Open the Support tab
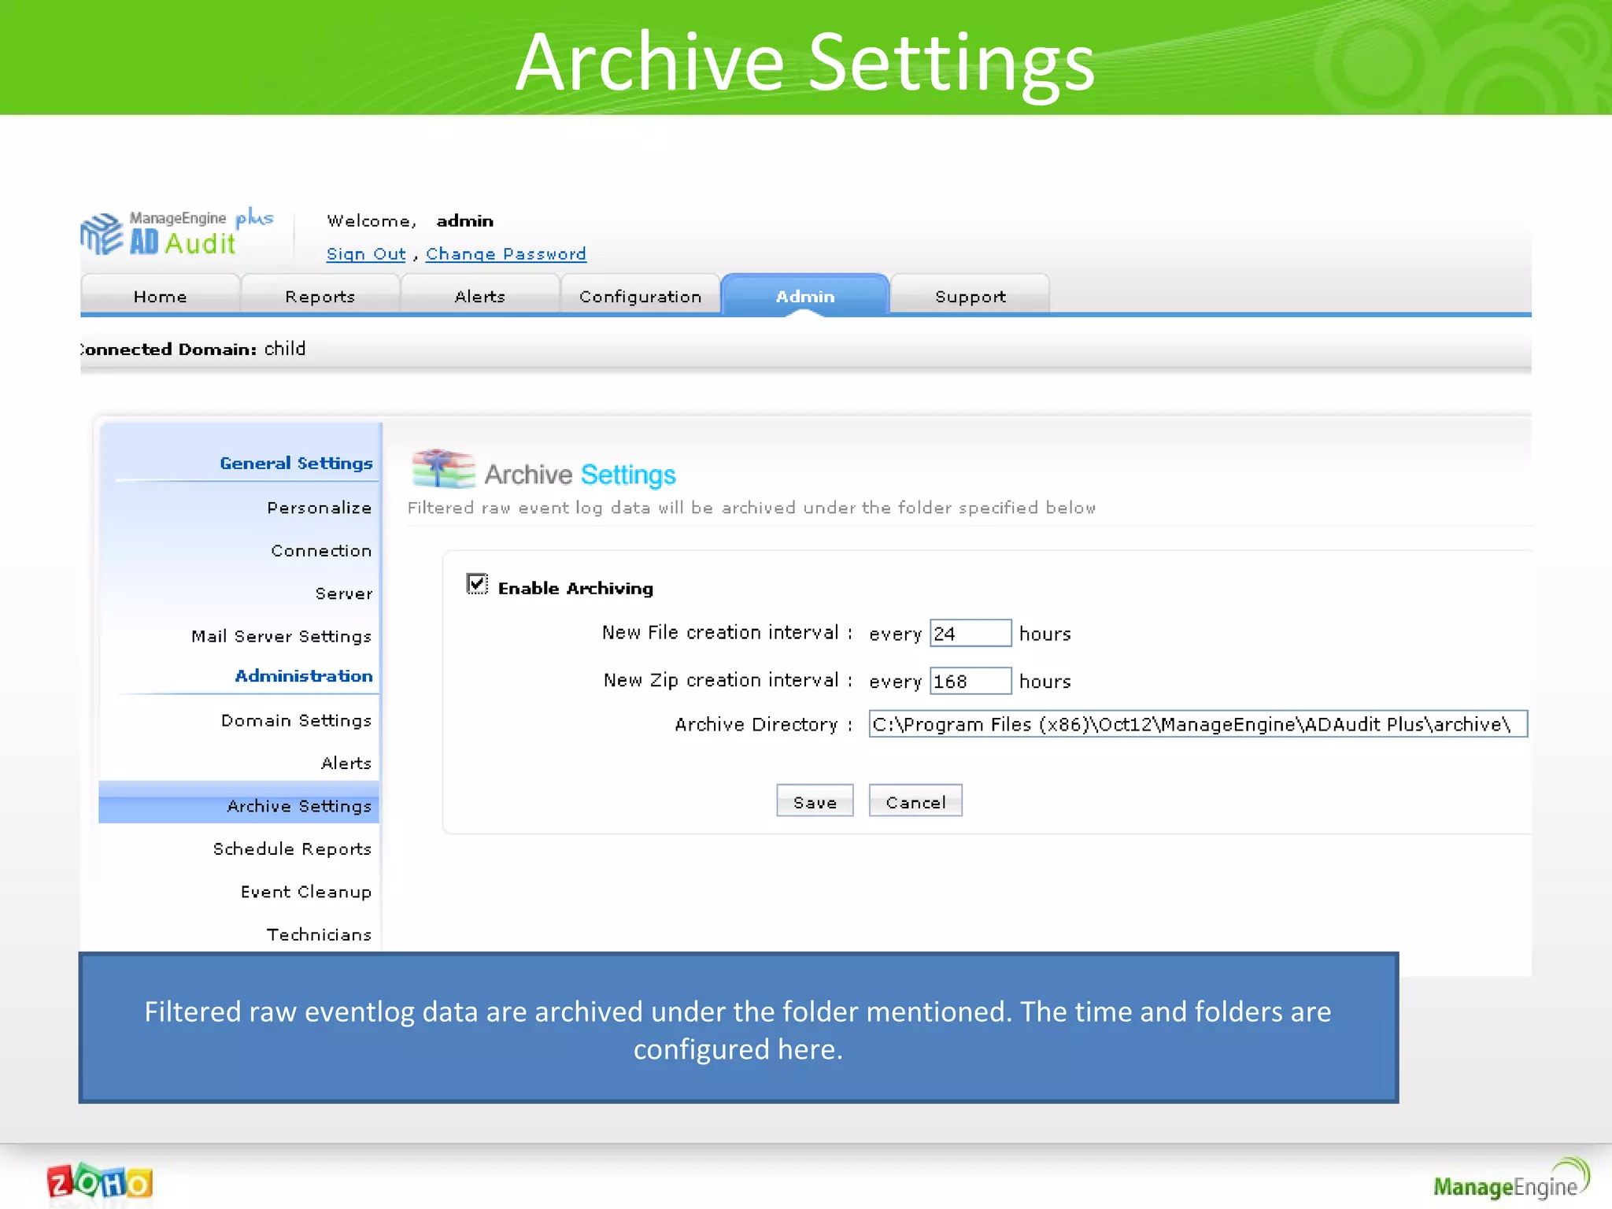This screenshot has height=1209, width=1612. [x=971, y=296]
